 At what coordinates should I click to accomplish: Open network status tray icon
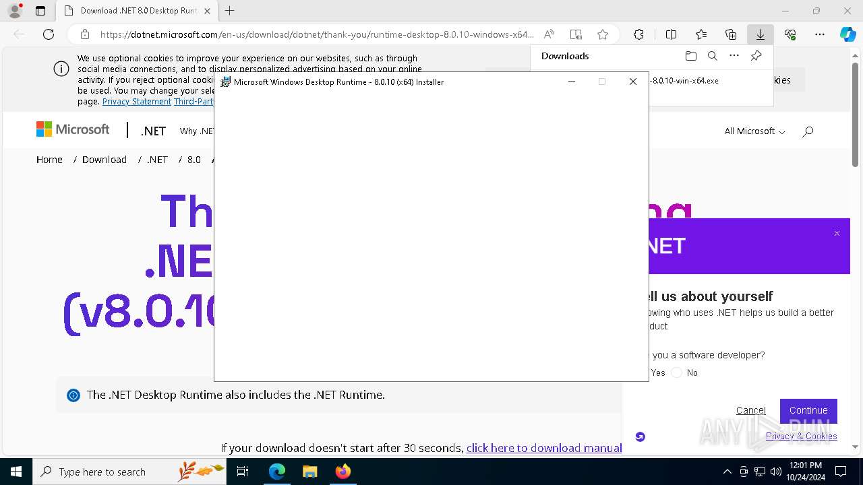(760, 472)
